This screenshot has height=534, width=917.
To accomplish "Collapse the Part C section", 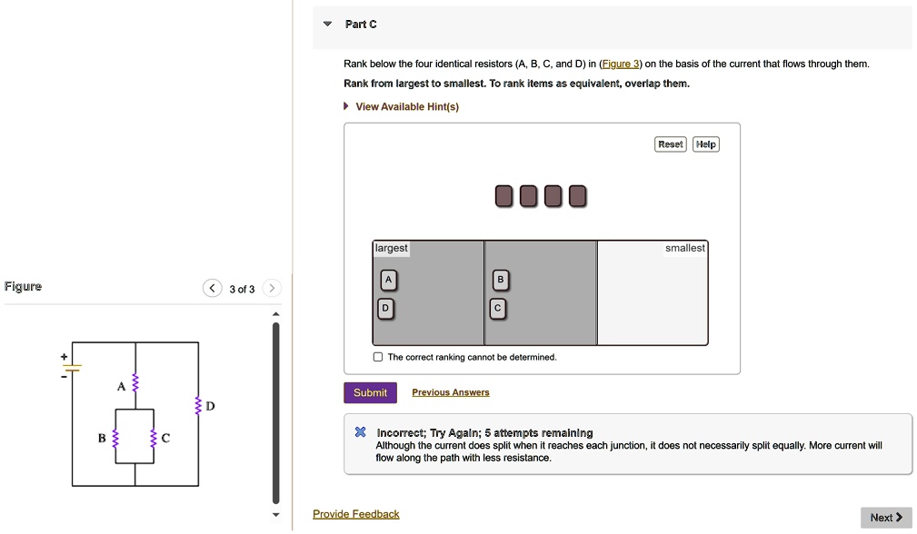I will (x=327, y=25).
